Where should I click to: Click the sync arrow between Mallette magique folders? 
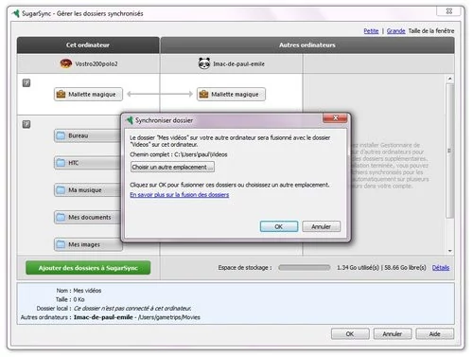tap(160, 94)
